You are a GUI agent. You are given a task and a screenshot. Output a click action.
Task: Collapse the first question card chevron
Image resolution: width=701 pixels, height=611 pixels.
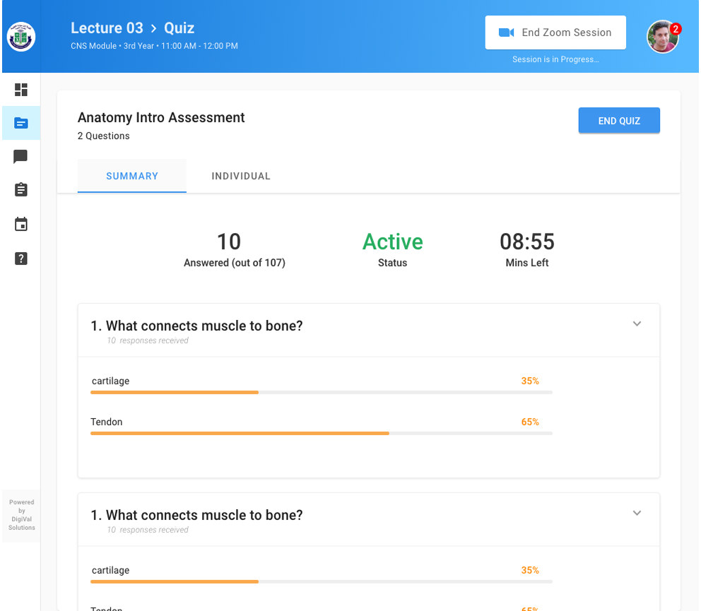[x=637, y=324]
